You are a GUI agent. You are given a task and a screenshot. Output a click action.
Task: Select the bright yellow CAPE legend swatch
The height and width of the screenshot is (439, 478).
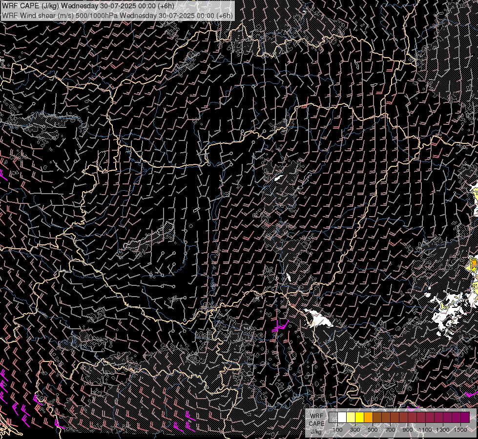coord(360,417)
